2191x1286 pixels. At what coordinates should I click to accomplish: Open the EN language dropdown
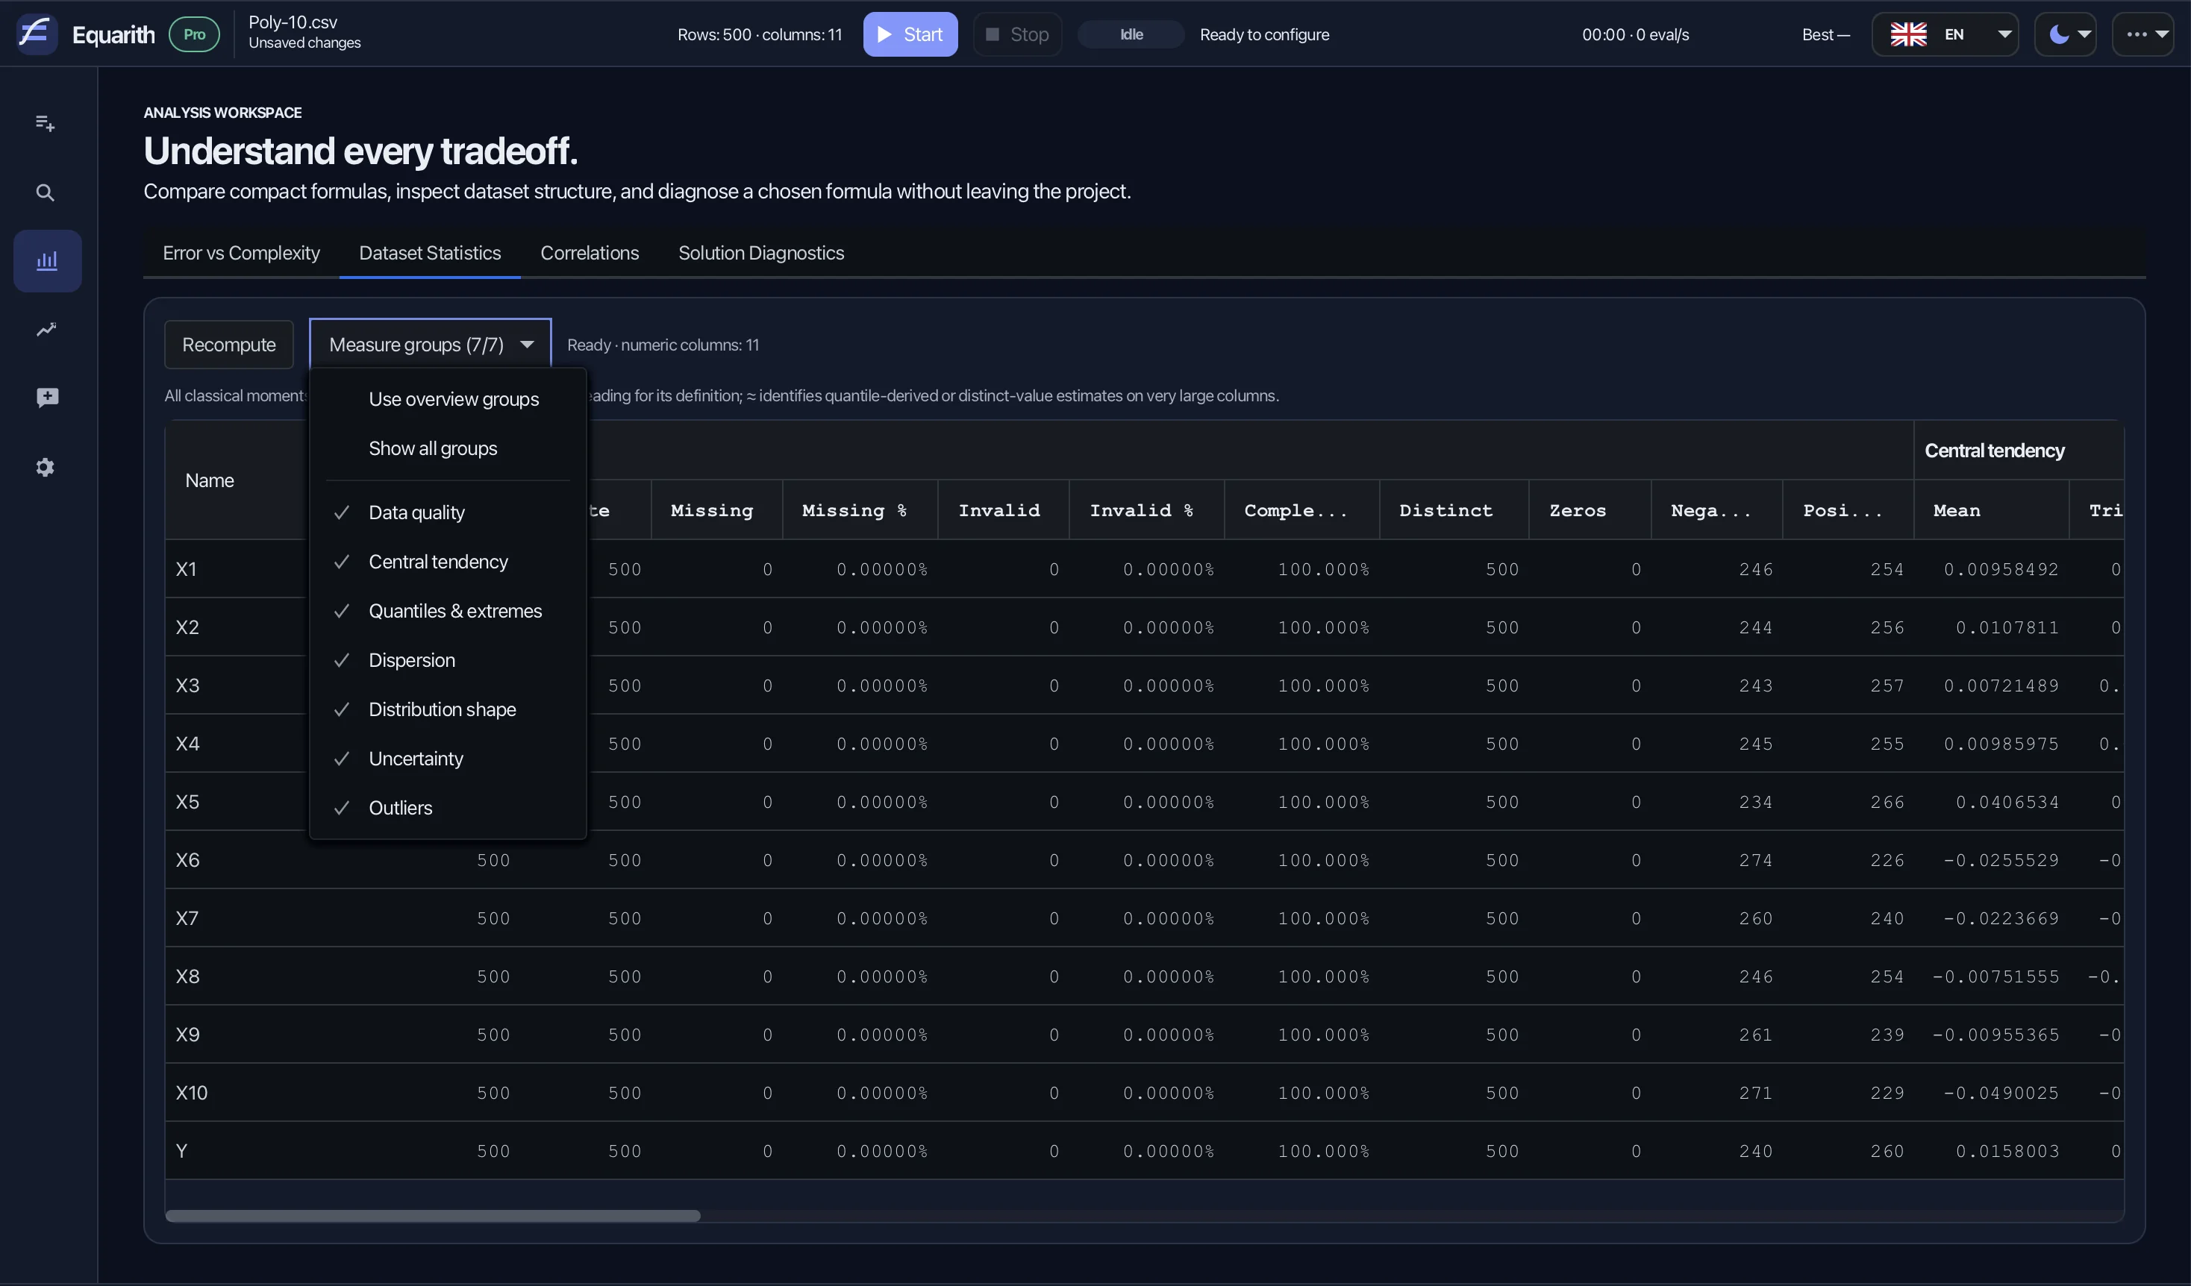(1945, 35)
